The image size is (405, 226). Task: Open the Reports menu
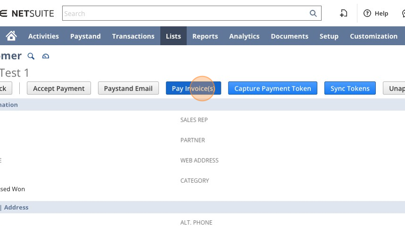click(205, 36)
